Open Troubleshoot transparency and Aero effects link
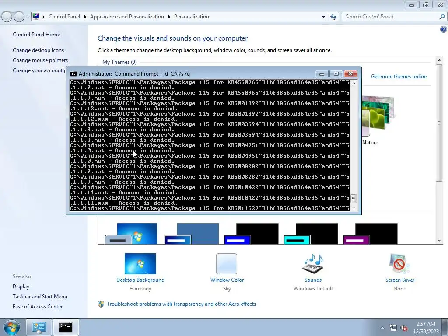Viewport: 448px width, 336px height. pos(182,304)
